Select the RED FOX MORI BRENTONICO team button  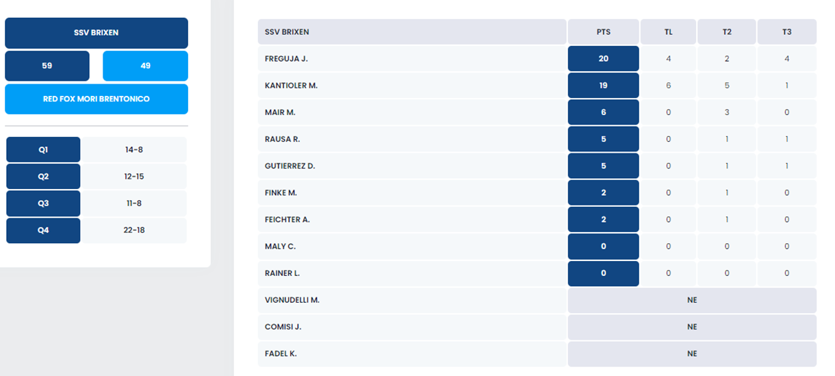pos(97,99)
